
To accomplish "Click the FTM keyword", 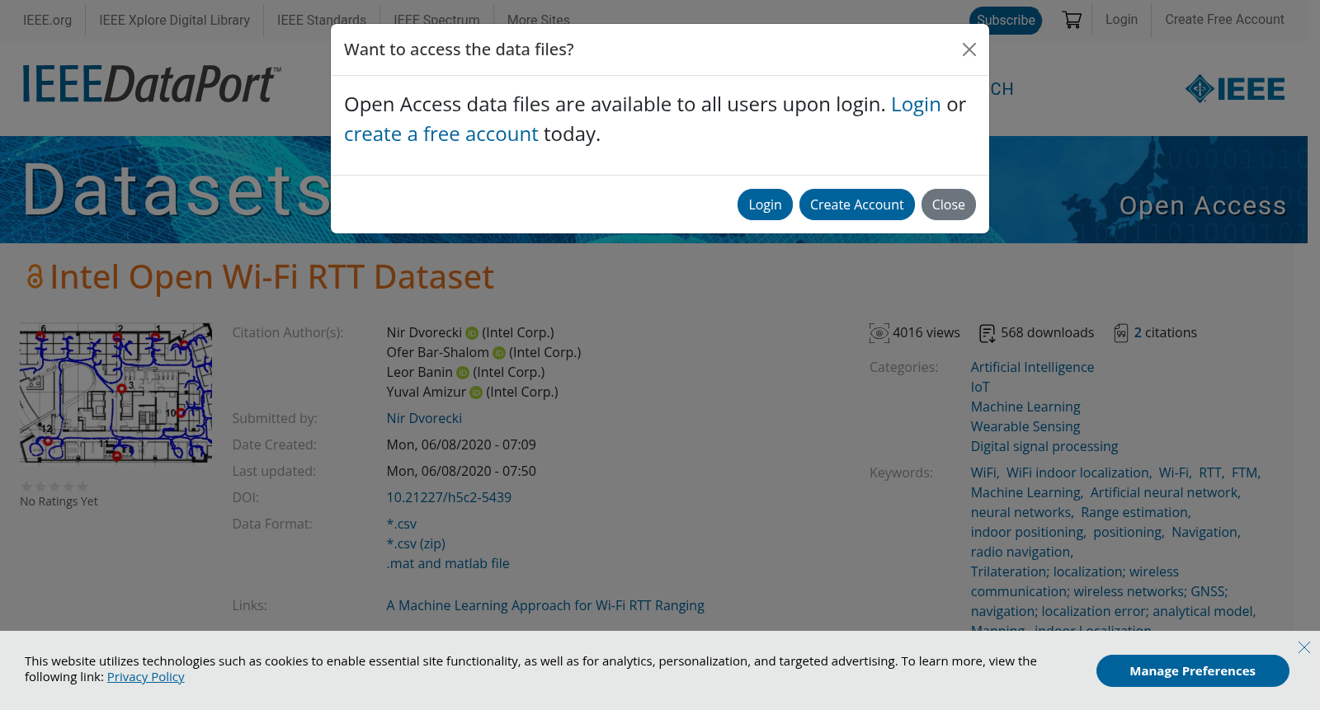I will (1244, 473).
